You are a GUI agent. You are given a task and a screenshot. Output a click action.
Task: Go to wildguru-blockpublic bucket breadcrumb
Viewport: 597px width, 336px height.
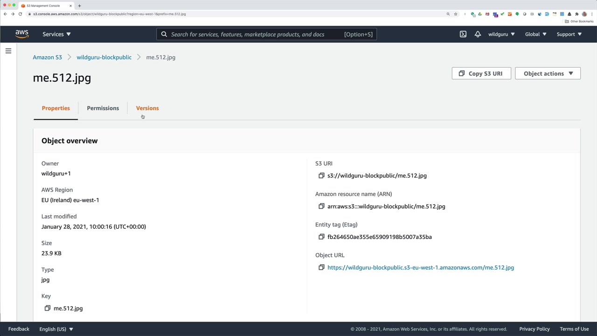point(104,57)
